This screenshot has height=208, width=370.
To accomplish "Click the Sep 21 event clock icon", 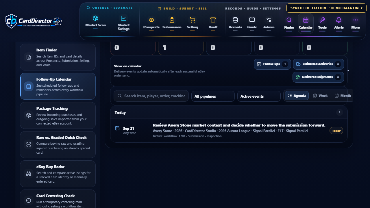I will coord(117,128).
